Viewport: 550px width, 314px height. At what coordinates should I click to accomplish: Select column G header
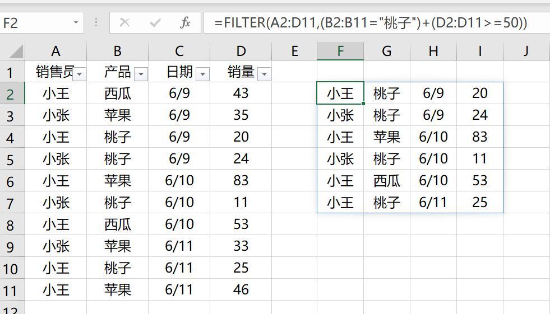(386, 51)
